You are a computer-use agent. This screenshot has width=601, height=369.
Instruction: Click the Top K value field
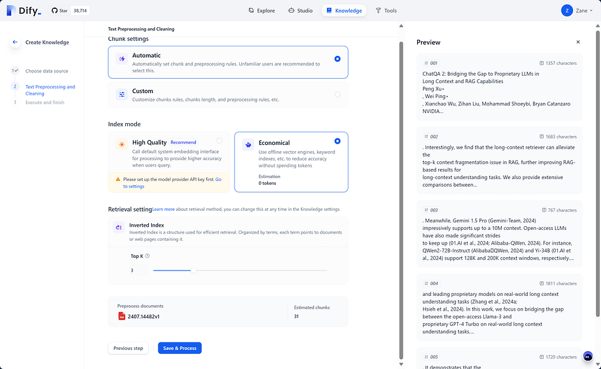139,271
